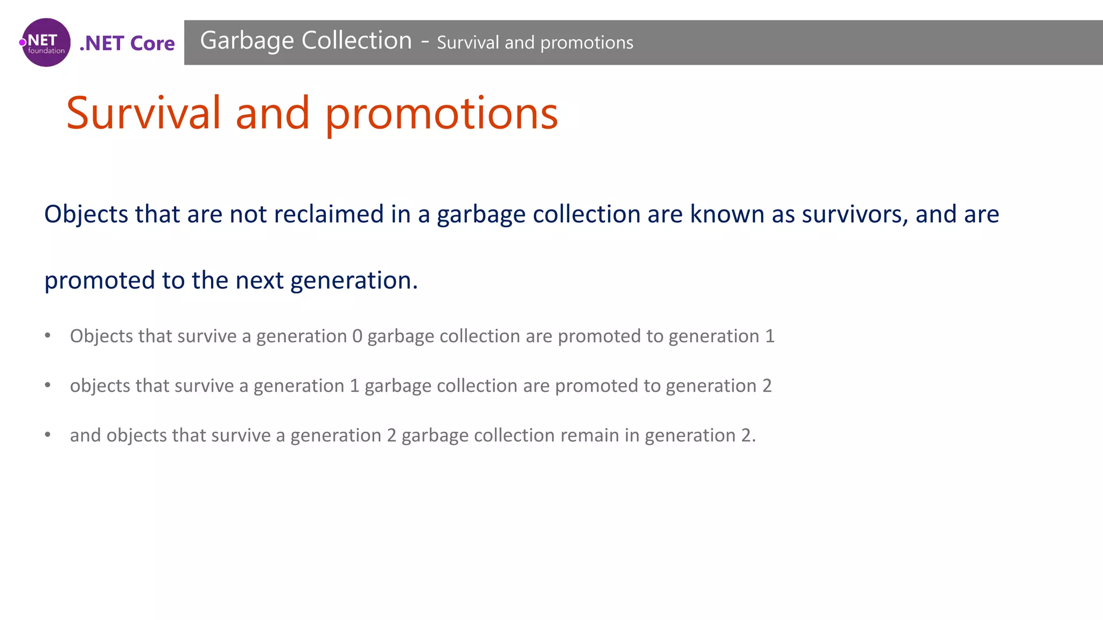Select the '.NET Core' purple label
The image size is (1103, 620).
pos(127,43)
